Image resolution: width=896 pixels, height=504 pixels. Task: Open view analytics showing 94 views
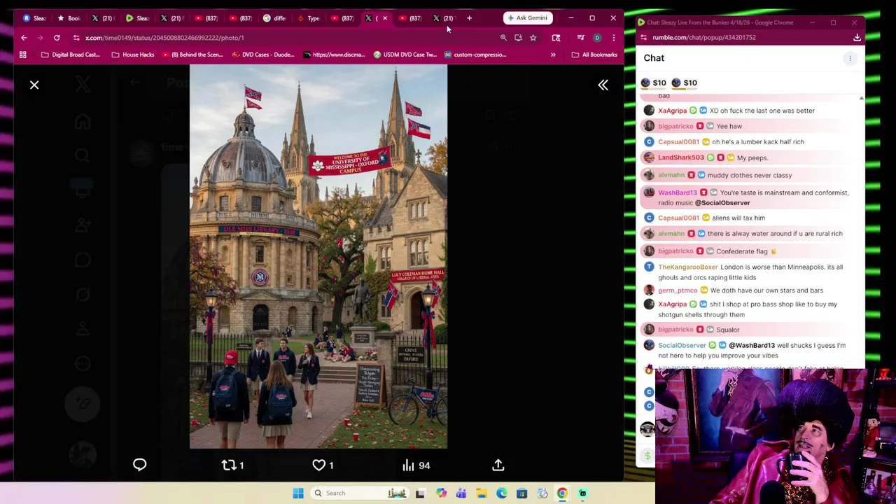[x=416, y=465]
